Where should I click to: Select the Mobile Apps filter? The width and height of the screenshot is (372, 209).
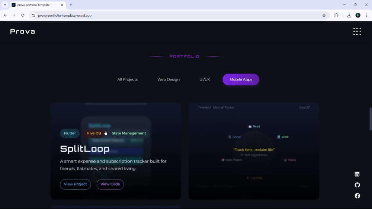pos(241,79)
